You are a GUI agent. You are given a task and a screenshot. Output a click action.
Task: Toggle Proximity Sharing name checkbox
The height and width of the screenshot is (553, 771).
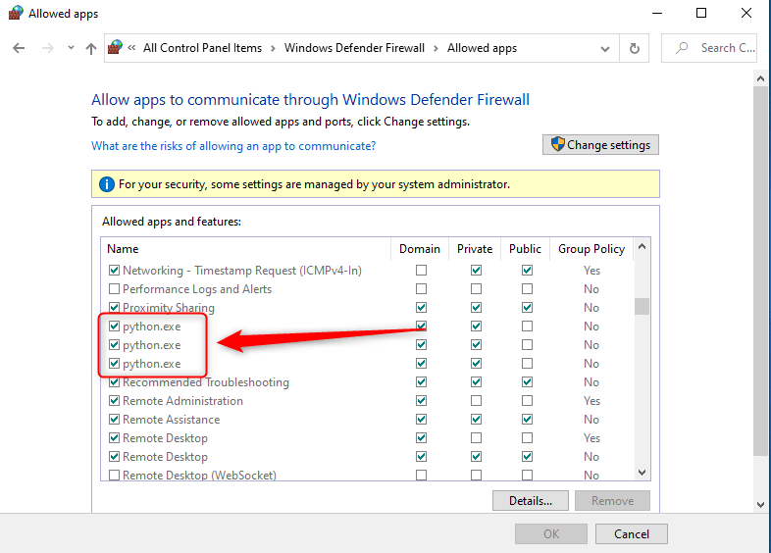coord(114,307)
